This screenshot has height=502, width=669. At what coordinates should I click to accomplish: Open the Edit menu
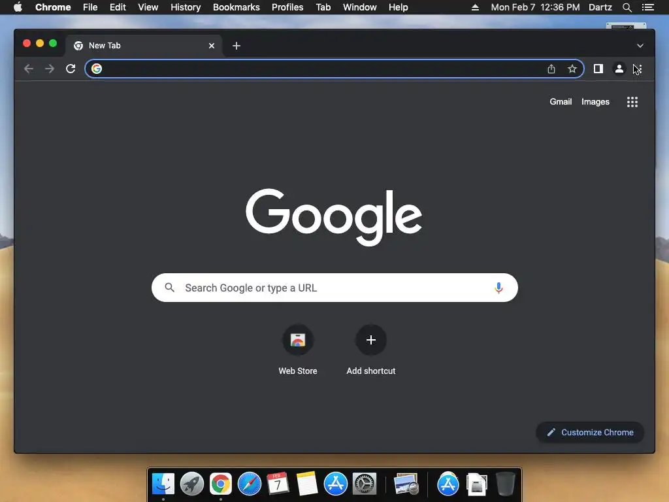[118, 7]
